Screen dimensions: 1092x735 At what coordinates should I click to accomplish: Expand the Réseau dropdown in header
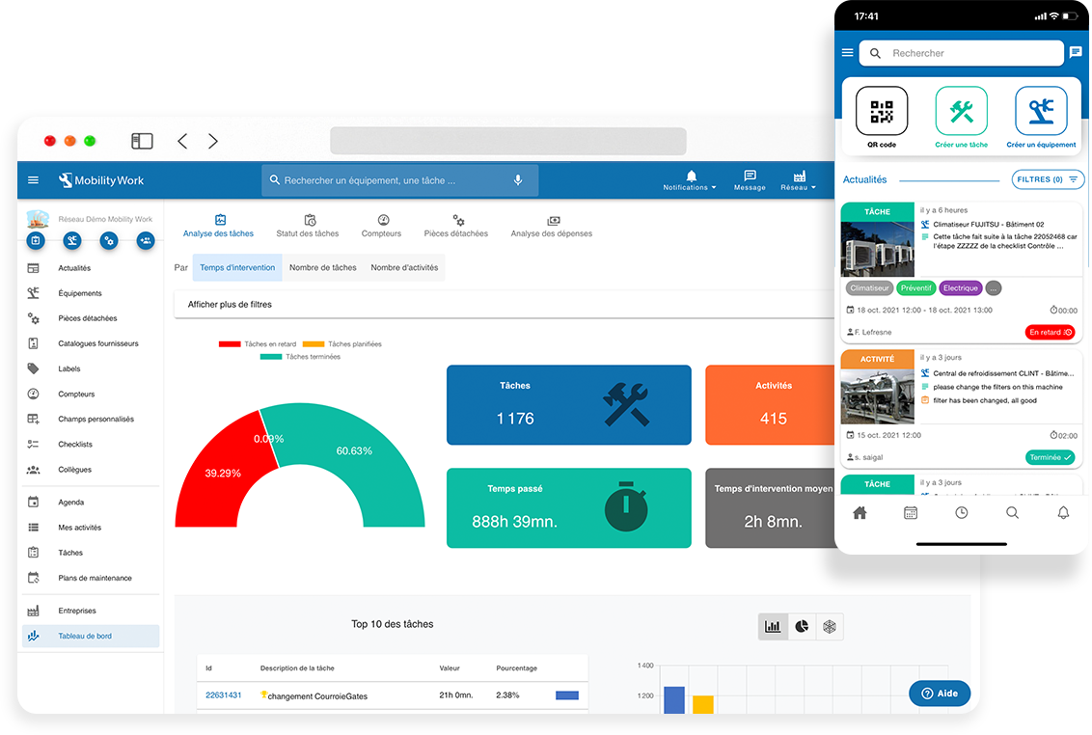pyautogui.click(x=798, y=180)
